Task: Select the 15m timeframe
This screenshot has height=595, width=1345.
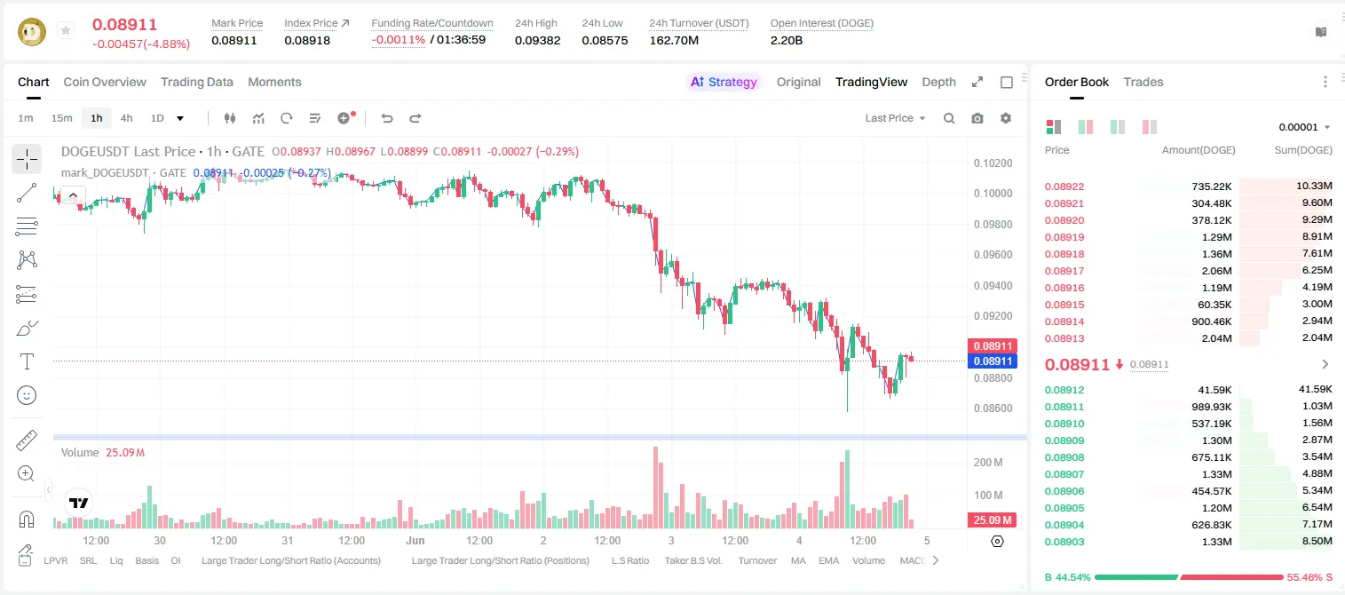Action: point(61,118)
